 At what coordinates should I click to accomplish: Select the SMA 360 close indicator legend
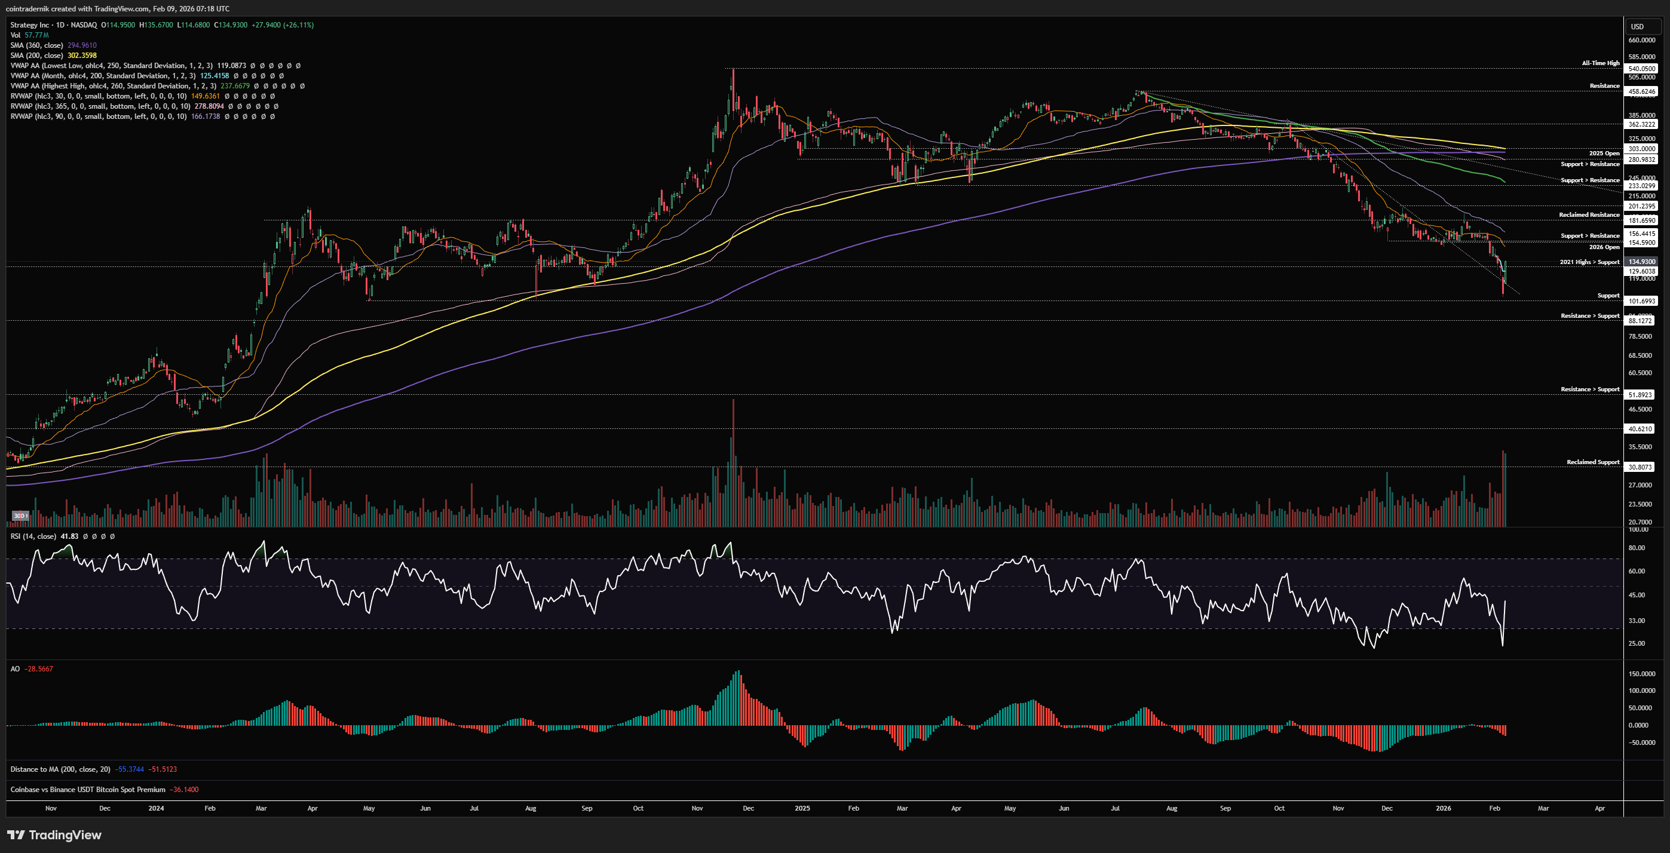click(36, 45)
